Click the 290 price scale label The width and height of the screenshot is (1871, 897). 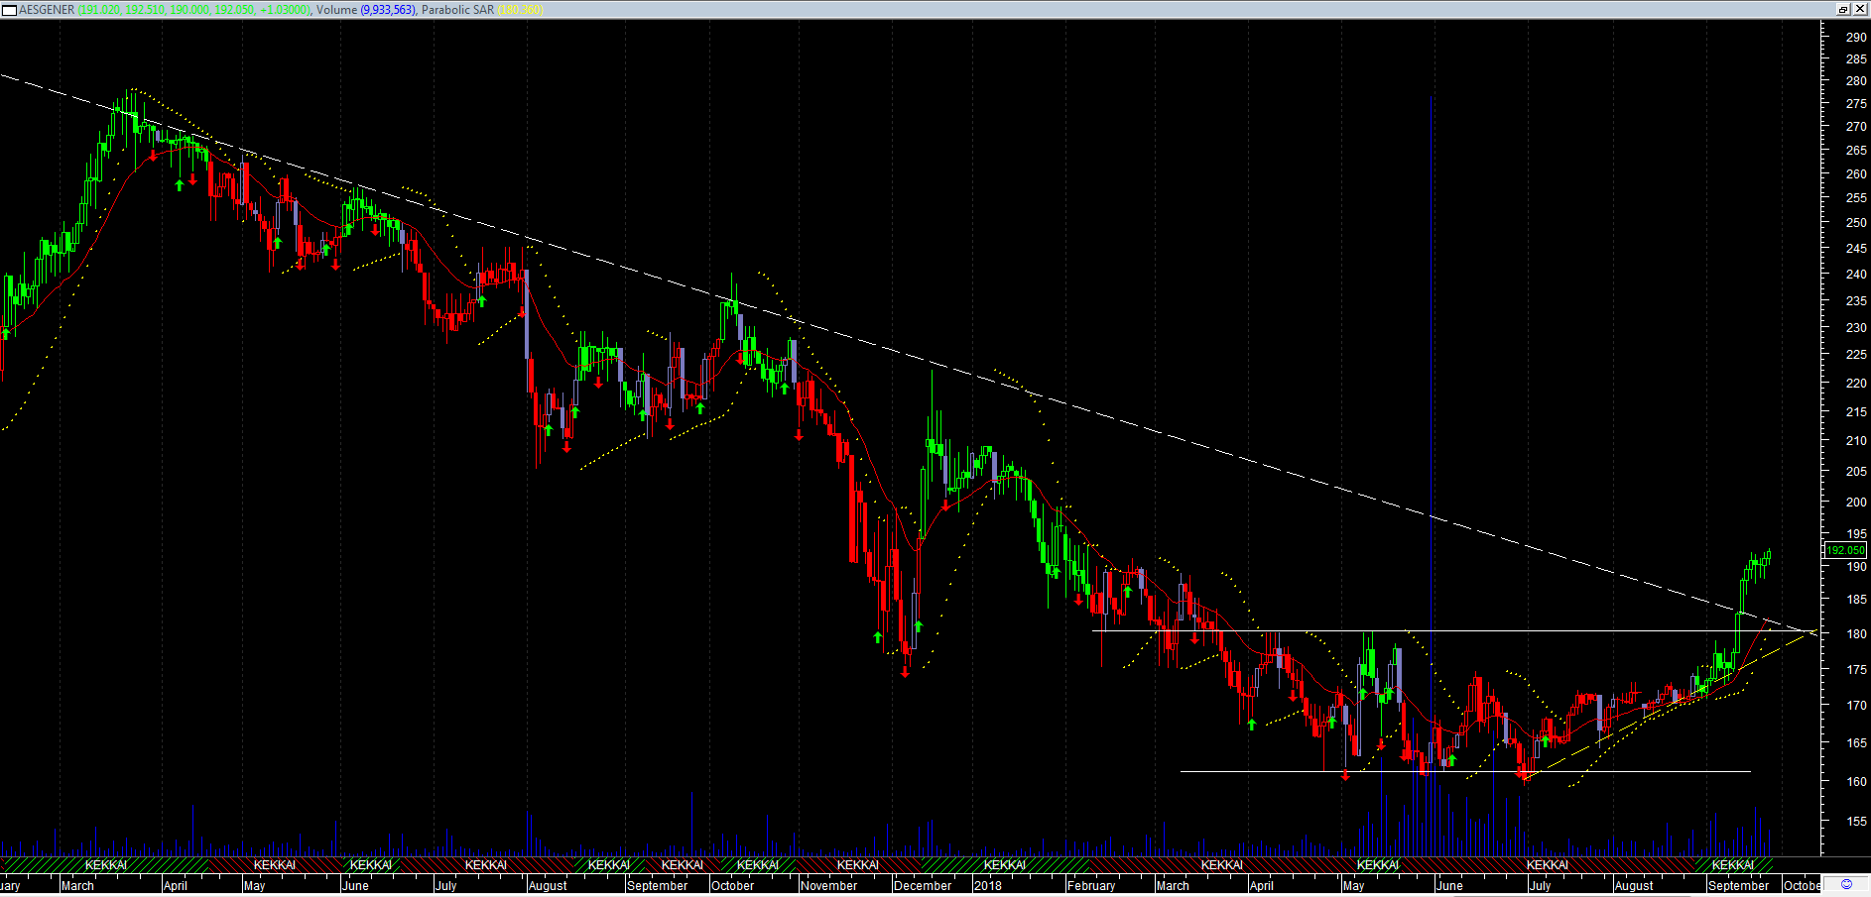pyautogui.click(x=1856, y=37)
